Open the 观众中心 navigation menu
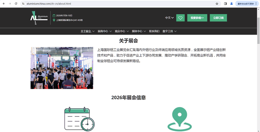 tap(122, 31)
